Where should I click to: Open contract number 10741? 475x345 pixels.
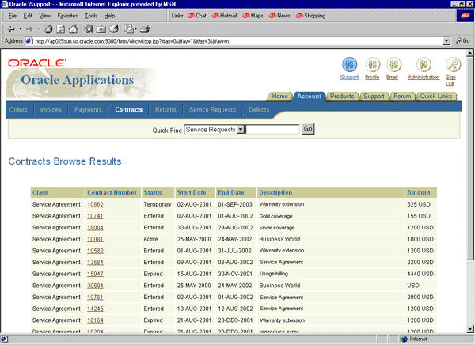[x=95, y=216]
